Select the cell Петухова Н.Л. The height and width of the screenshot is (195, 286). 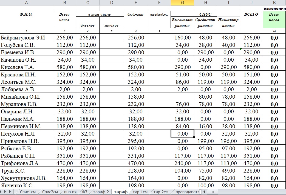pos(26,134)
